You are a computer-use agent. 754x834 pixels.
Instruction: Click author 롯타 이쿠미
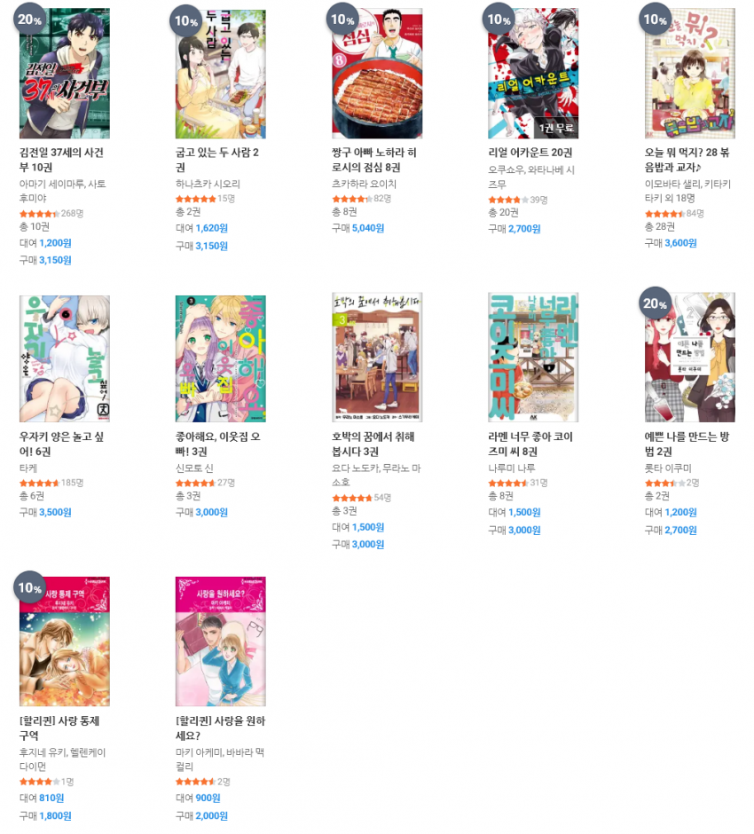[x=668, y=468]
